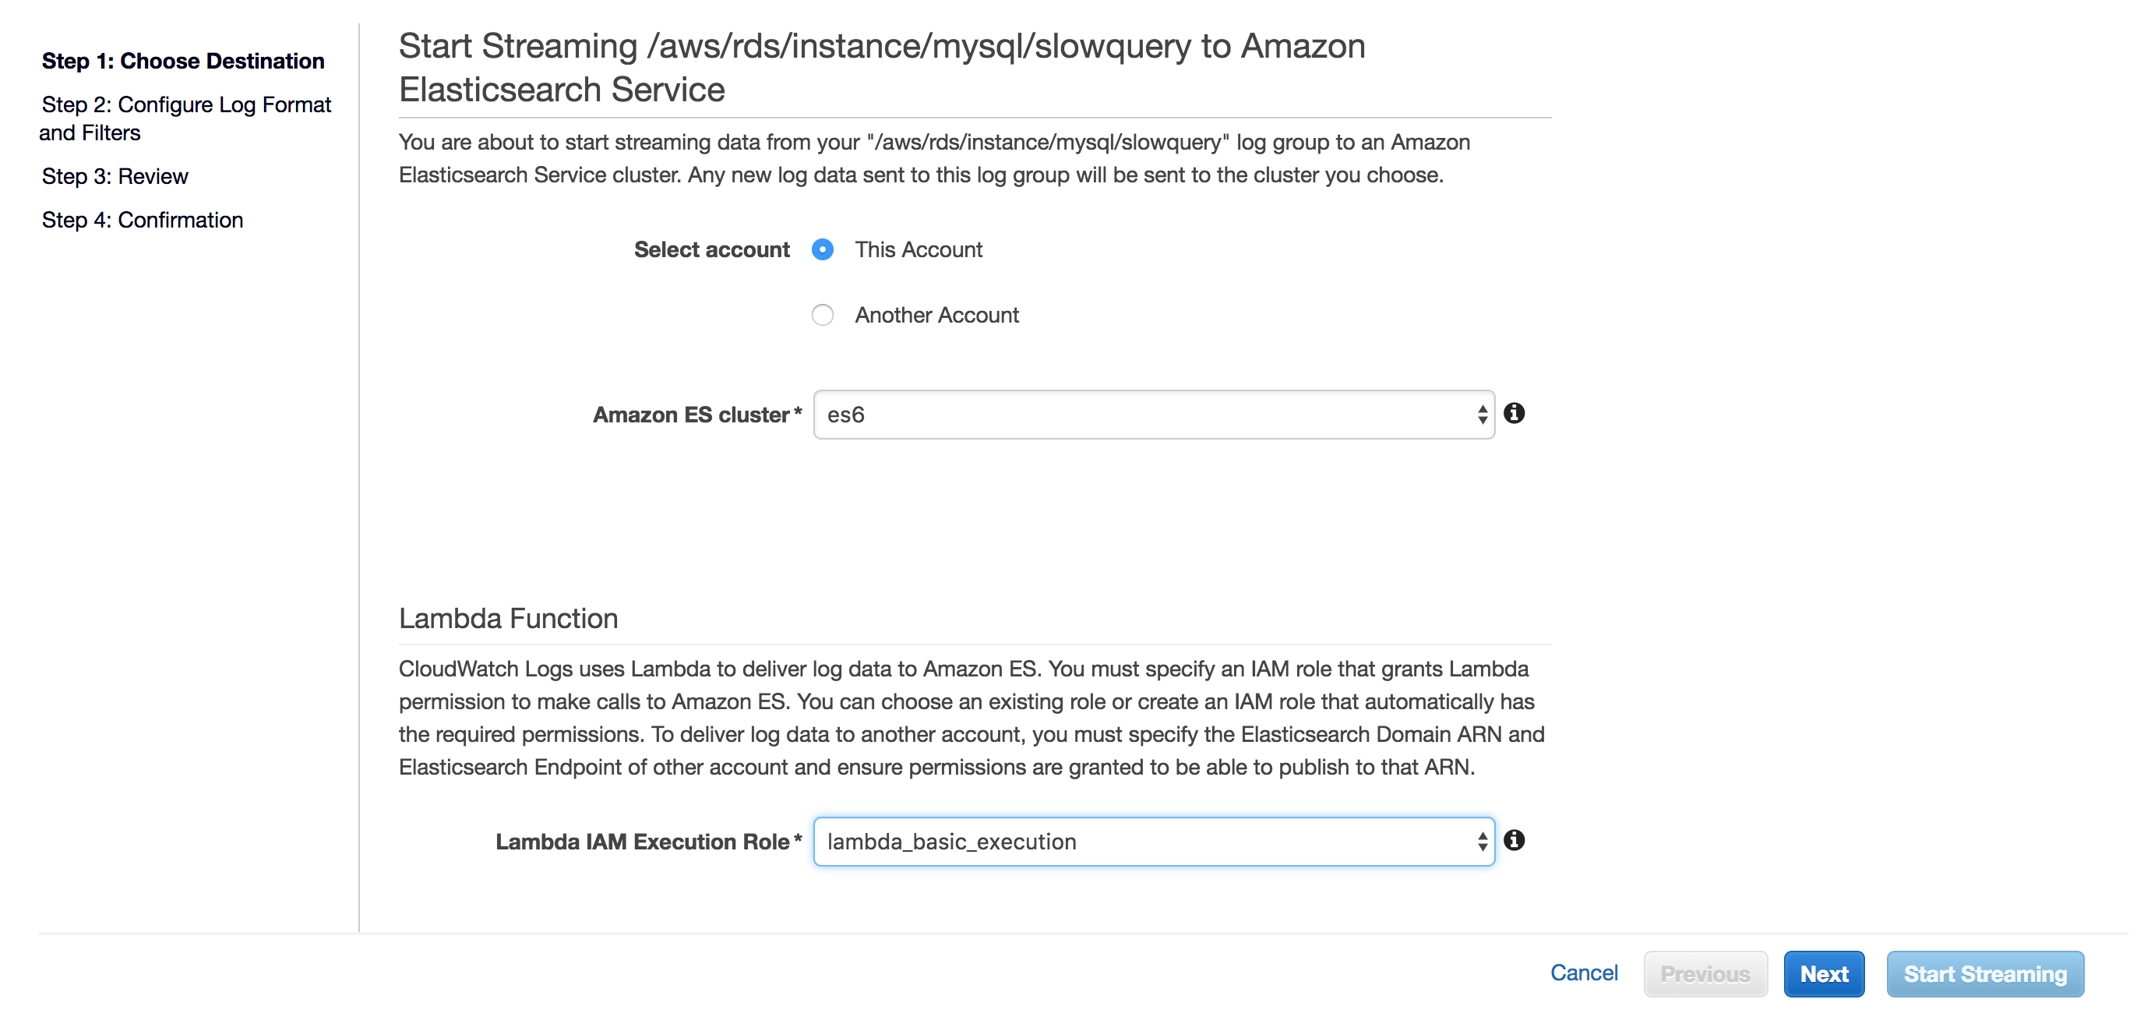The image size is (2144, 1024).
Task: Expand the lambda_basic_execution role dropdown
Action: pos(1153,842)
